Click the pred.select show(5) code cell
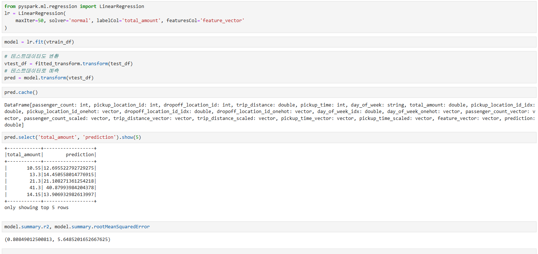This screenshot has width=538, height=254. [x=269, y=137]
